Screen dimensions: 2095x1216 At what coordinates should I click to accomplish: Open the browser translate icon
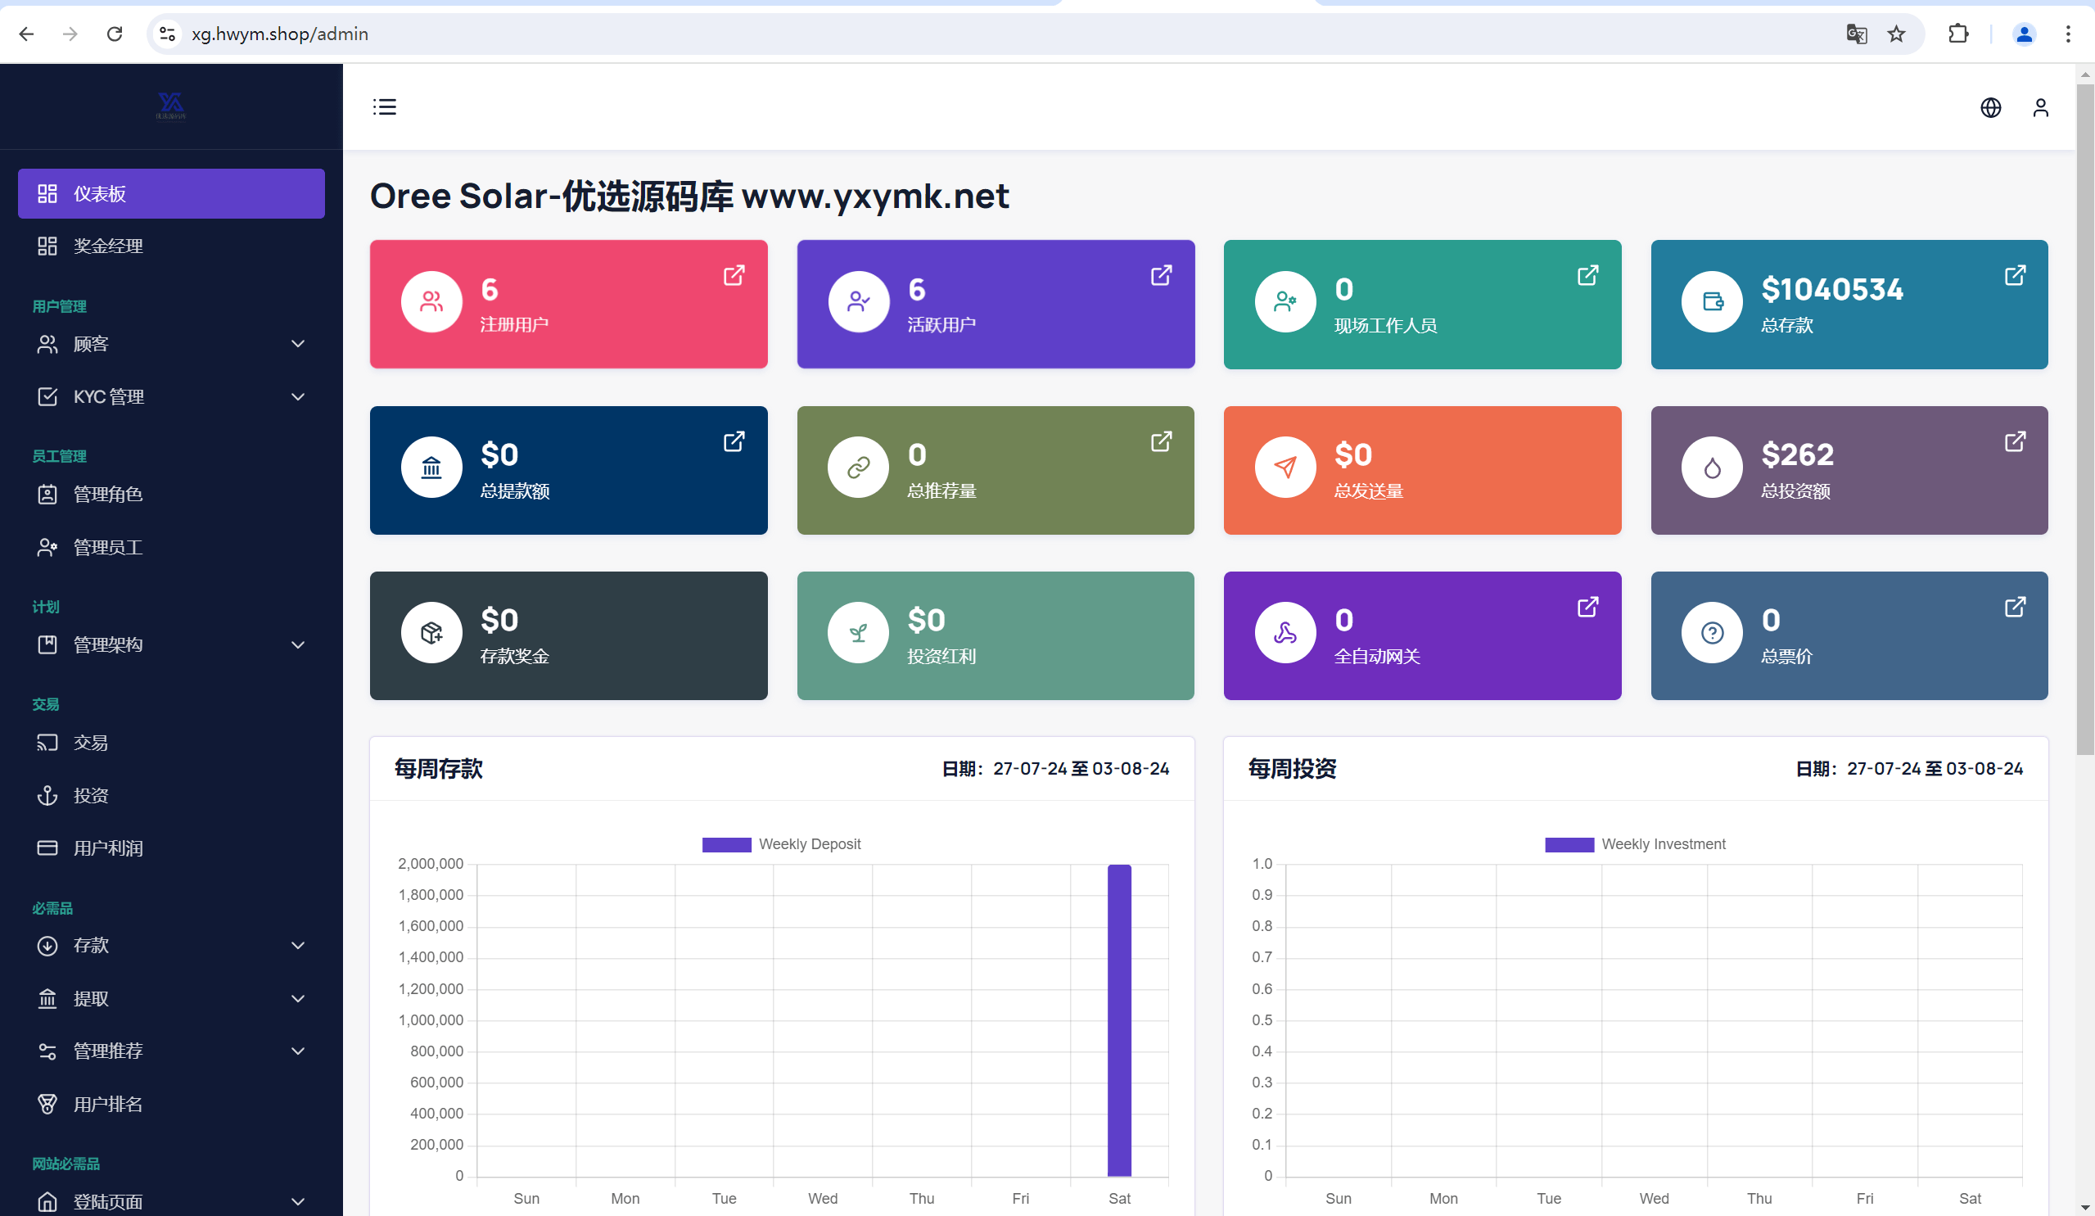click(1857, 34)
